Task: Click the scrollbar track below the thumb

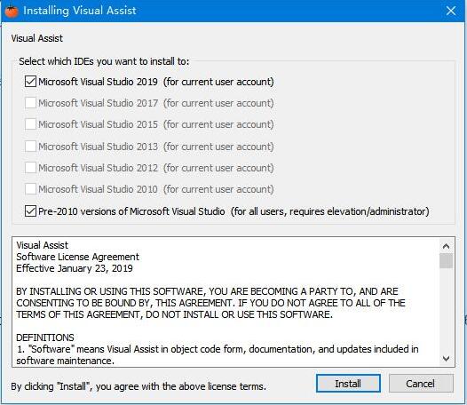Action: click(446, 310)
